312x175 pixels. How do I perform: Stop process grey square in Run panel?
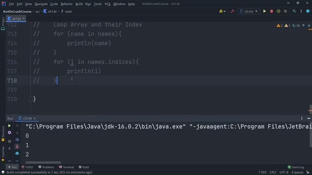click(9, 141)
